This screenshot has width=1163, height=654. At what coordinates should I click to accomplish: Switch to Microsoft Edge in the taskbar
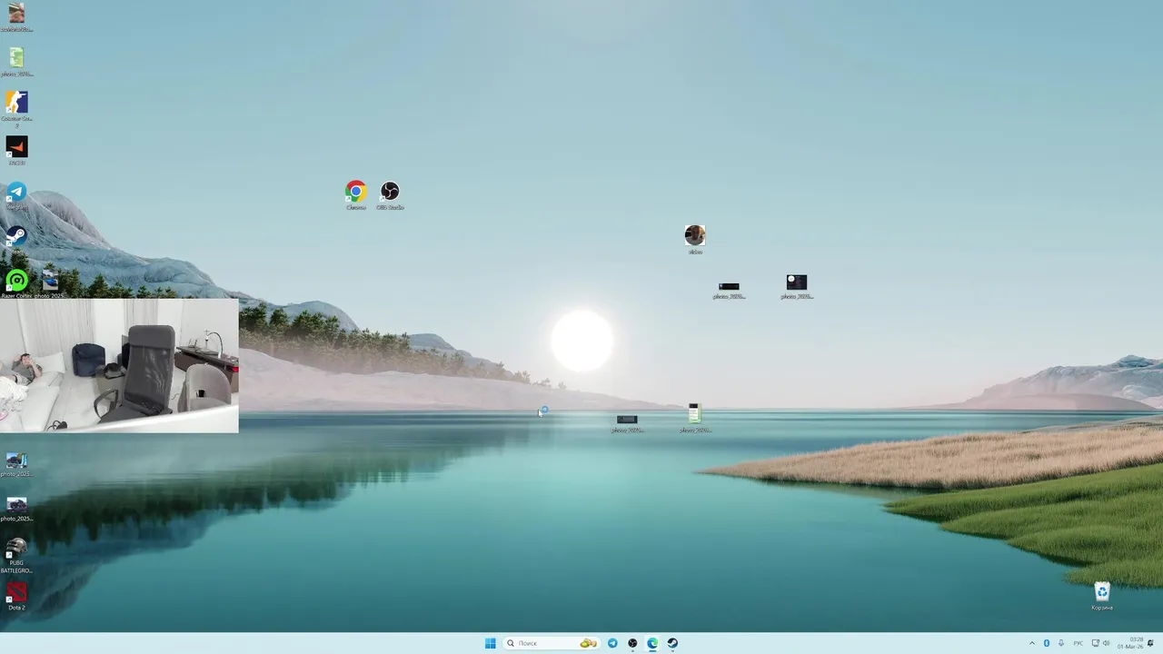point(652,643)
